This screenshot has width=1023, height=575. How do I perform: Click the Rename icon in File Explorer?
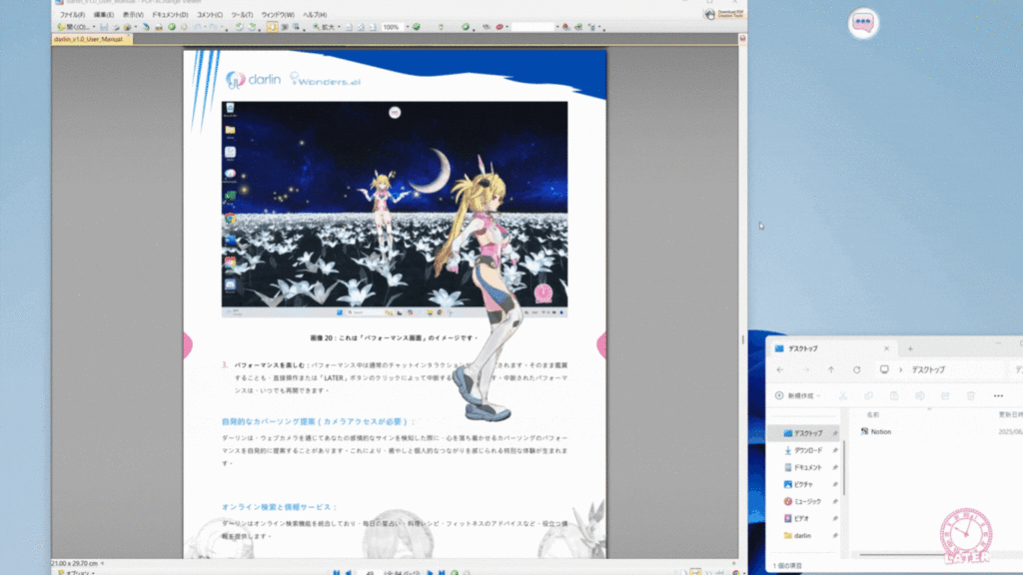tap(919, 395)
